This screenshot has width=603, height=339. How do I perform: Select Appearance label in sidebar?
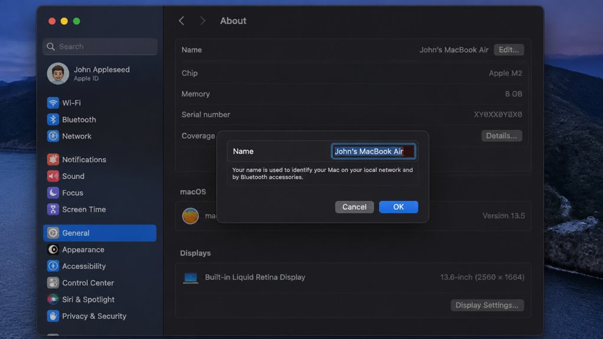click(83, 249)
